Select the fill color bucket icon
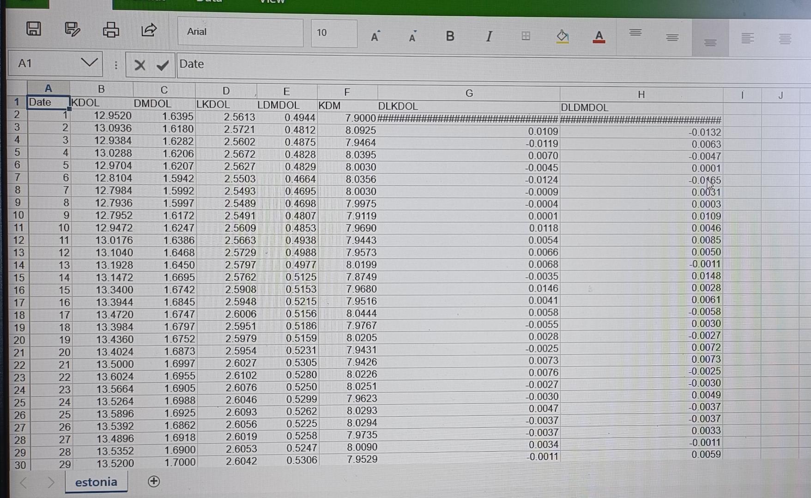811x498 pixels. tap(563, 36)
